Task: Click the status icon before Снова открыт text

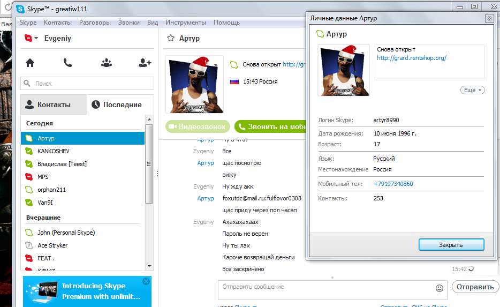Action: tap(234, 65)
